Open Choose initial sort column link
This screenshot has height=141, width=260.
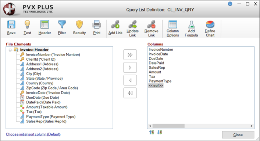point(33,134)
